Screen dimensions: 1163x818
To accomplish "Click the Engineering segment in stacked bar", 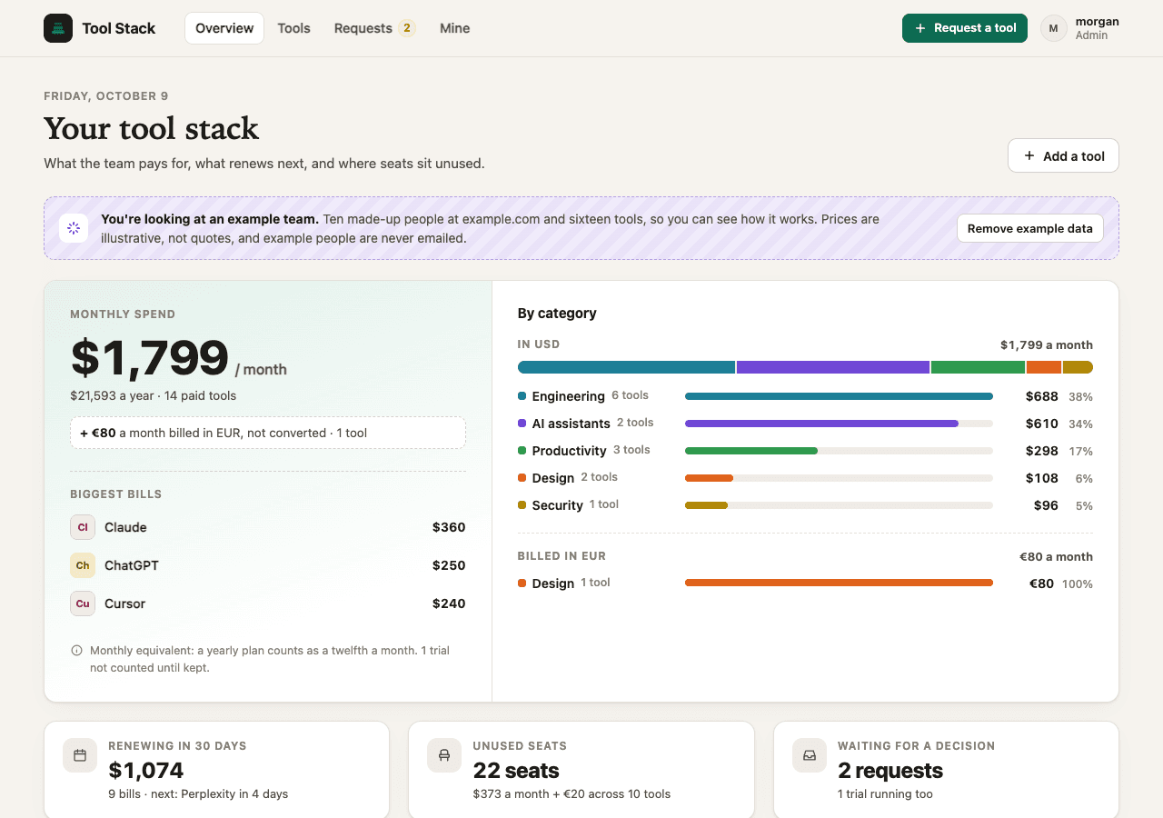I will coord(626,367).
